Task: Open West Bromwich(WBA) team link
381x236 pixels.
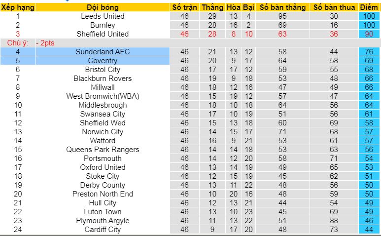Action: coord(103,96)
